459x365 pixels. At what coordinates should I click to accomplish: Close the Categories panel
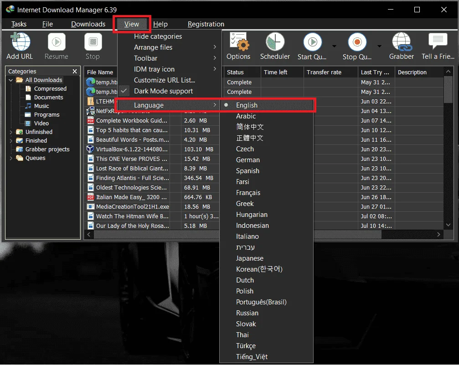[x=75, y=71]
